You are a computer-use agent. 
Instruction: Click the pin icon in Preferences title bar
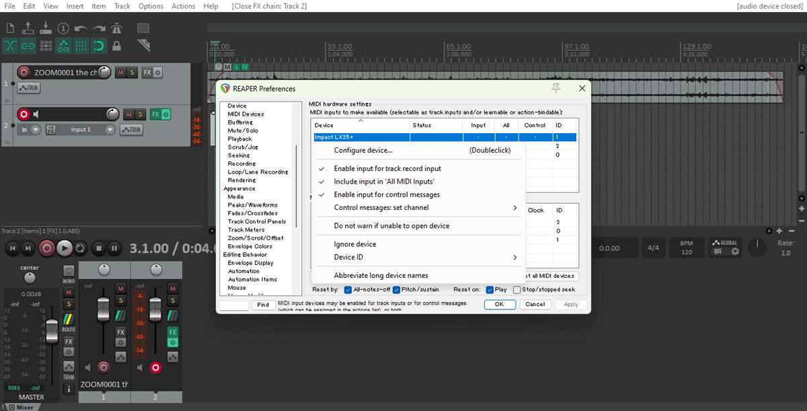pyautogui.click(x=555, y=88)
